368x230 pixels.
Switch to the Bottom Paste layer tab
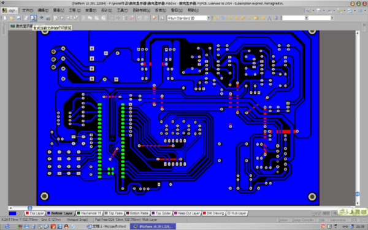(x=137, y=213)
